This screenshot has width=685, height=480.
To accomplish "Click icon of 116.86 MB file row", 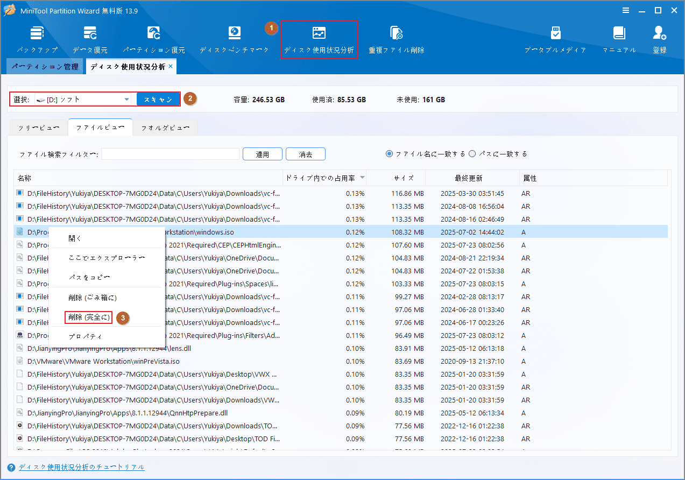I will click(20, 193).
